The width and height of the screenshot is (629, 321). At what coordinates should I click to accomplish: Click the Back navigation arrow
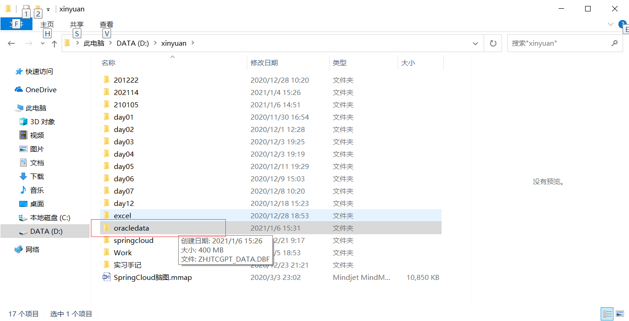point(11,43)
